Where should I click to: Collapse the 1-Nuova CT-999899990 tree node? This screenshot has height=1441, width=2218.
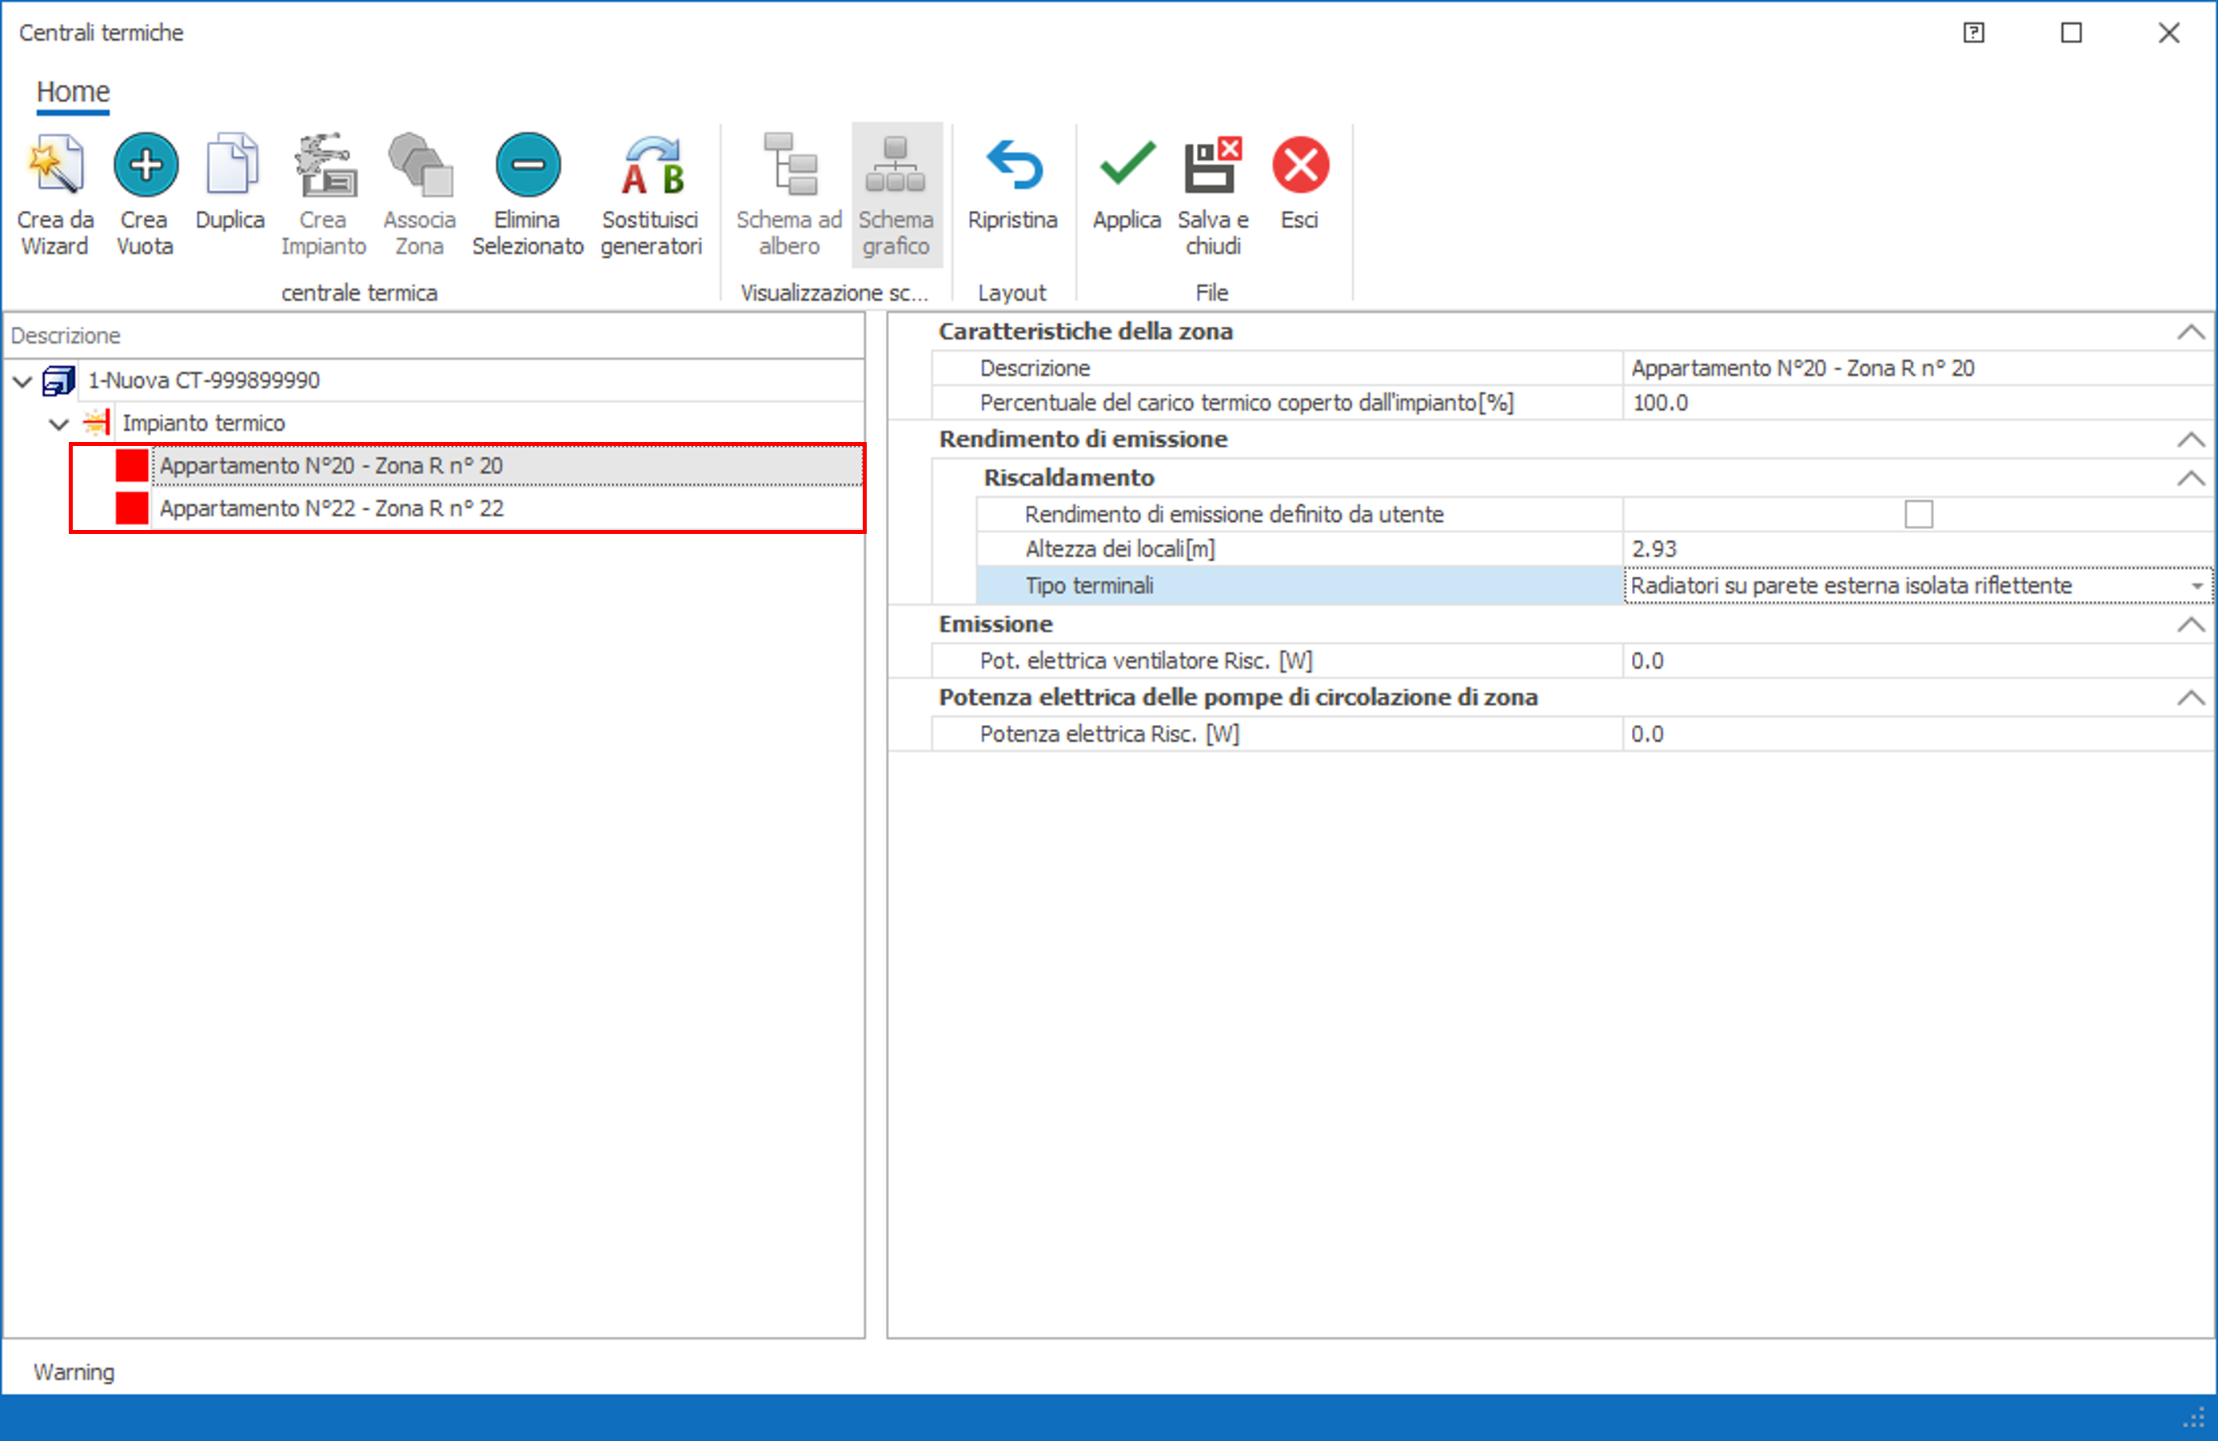23,381
